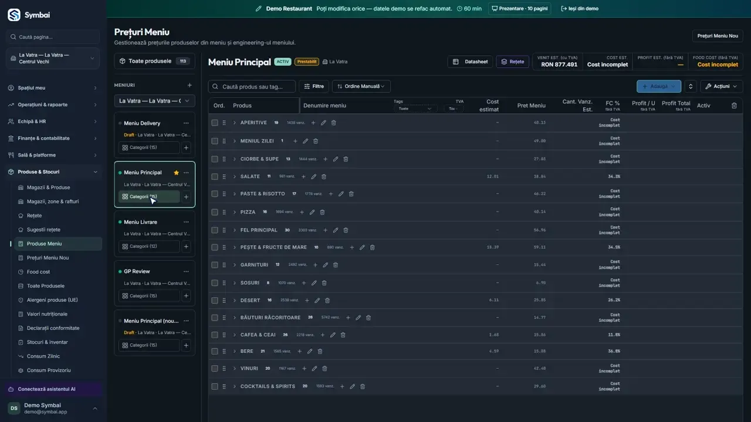
Task: Edit the SALATE category with pencil icon
Action: tap(313, 176)
